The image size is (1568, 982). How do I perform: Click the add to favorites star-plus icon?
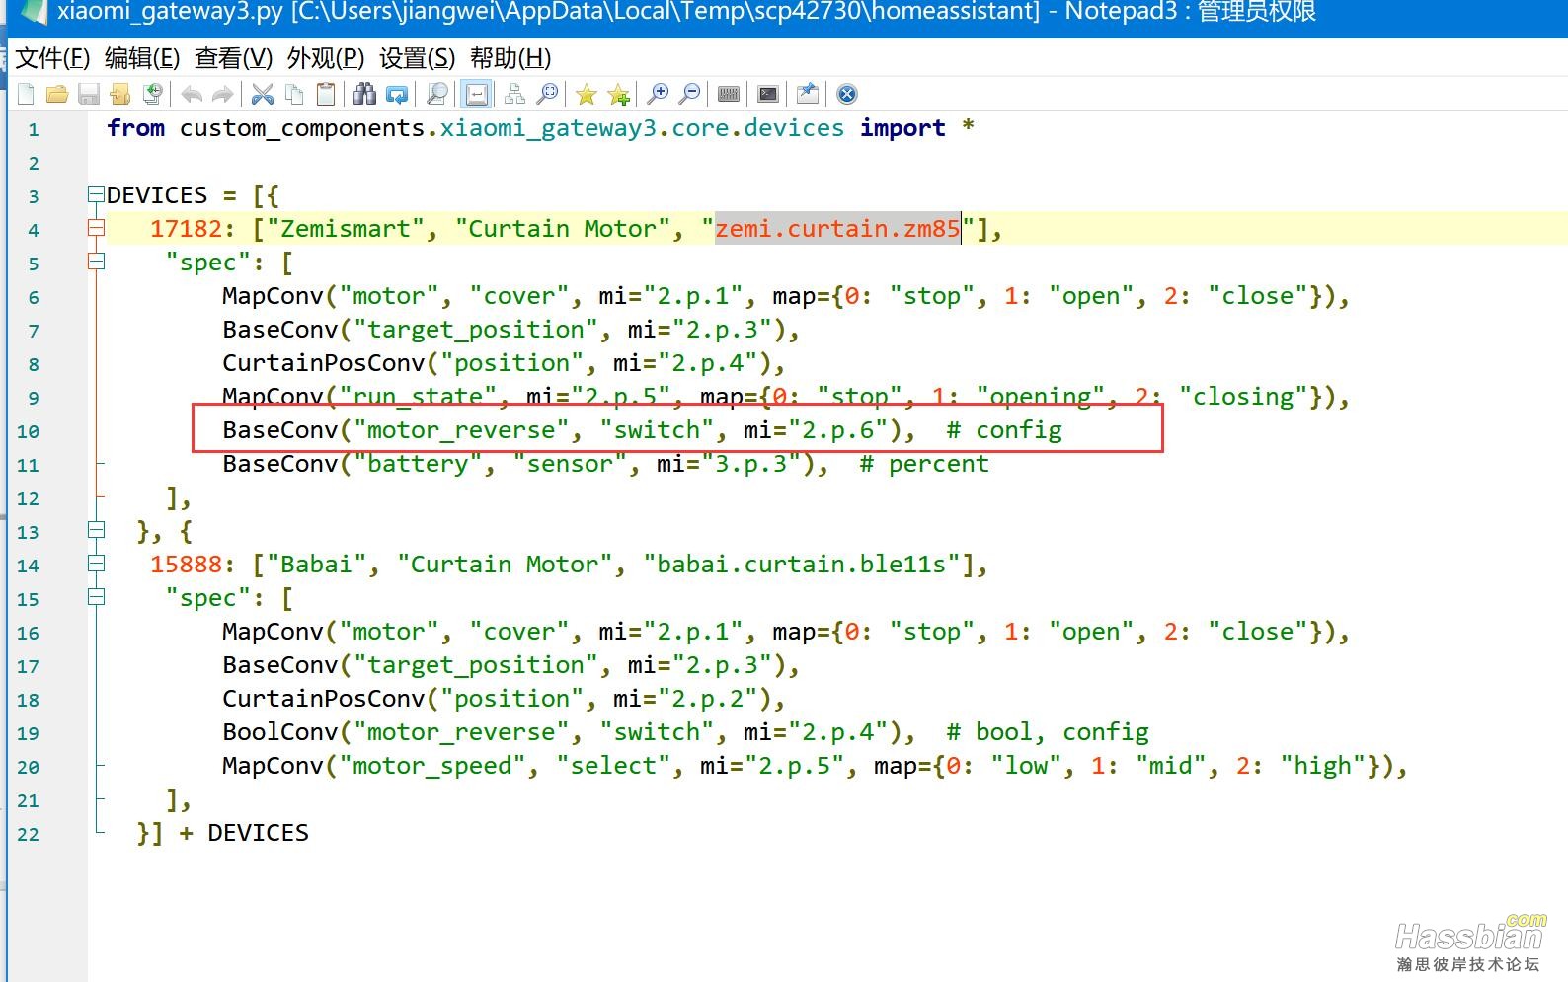click(x=618, y=94)
